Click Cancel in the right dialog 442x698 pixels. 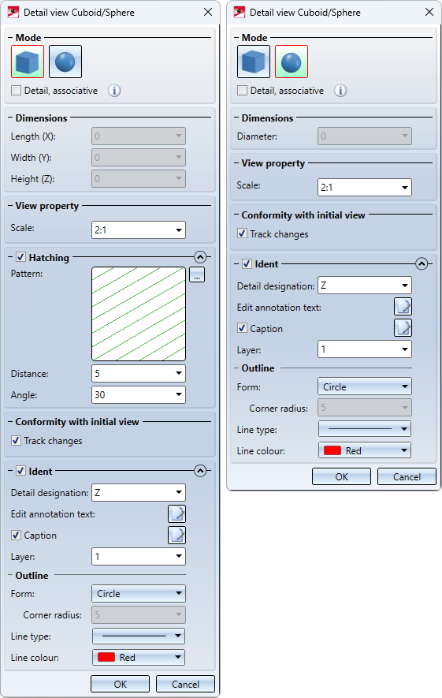[407, 476]
